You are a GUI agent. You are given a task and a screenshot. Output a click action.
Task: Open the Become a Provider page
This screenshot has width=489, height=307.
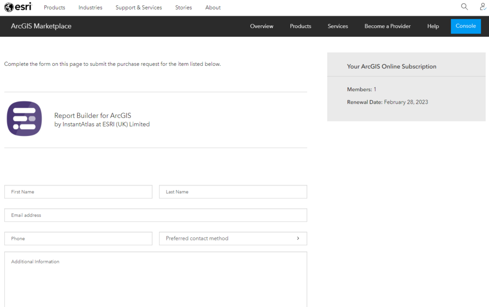pyautogui.click(x=387, y=26)
